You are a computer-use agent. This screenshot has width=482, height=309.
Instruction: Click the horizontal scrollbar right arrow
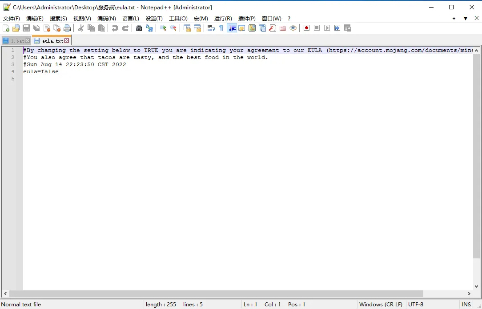point(469,294)
